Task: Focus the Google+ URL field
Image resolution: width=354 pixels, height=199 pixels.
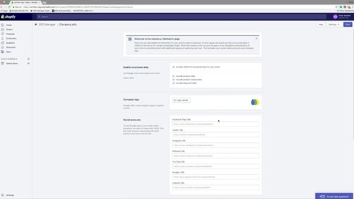Action: (216, 177)
